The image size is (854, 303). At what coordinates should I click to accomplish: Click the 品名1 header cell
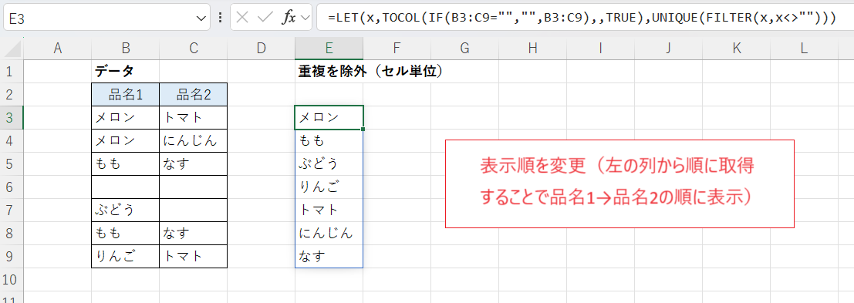pyautogui.click(x=125, y=94)
